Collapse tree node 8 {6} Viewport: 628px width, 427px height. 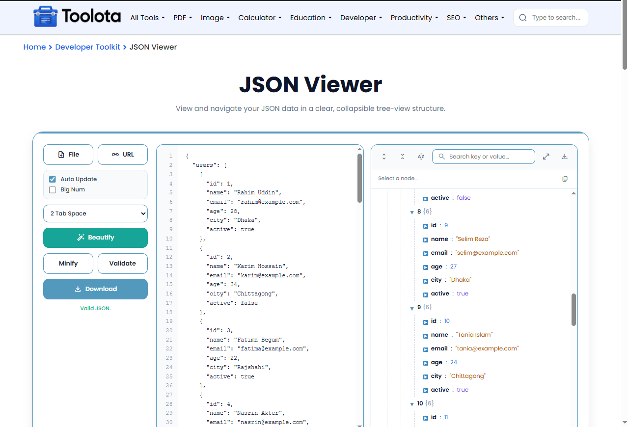coord(412,212)
